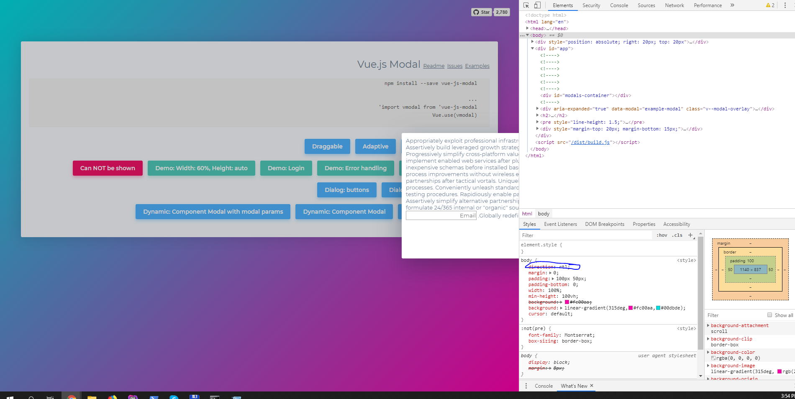Toggle the .cls class editor
The height and width of the screenshot is (399, 795).
[x=677, y=235]
